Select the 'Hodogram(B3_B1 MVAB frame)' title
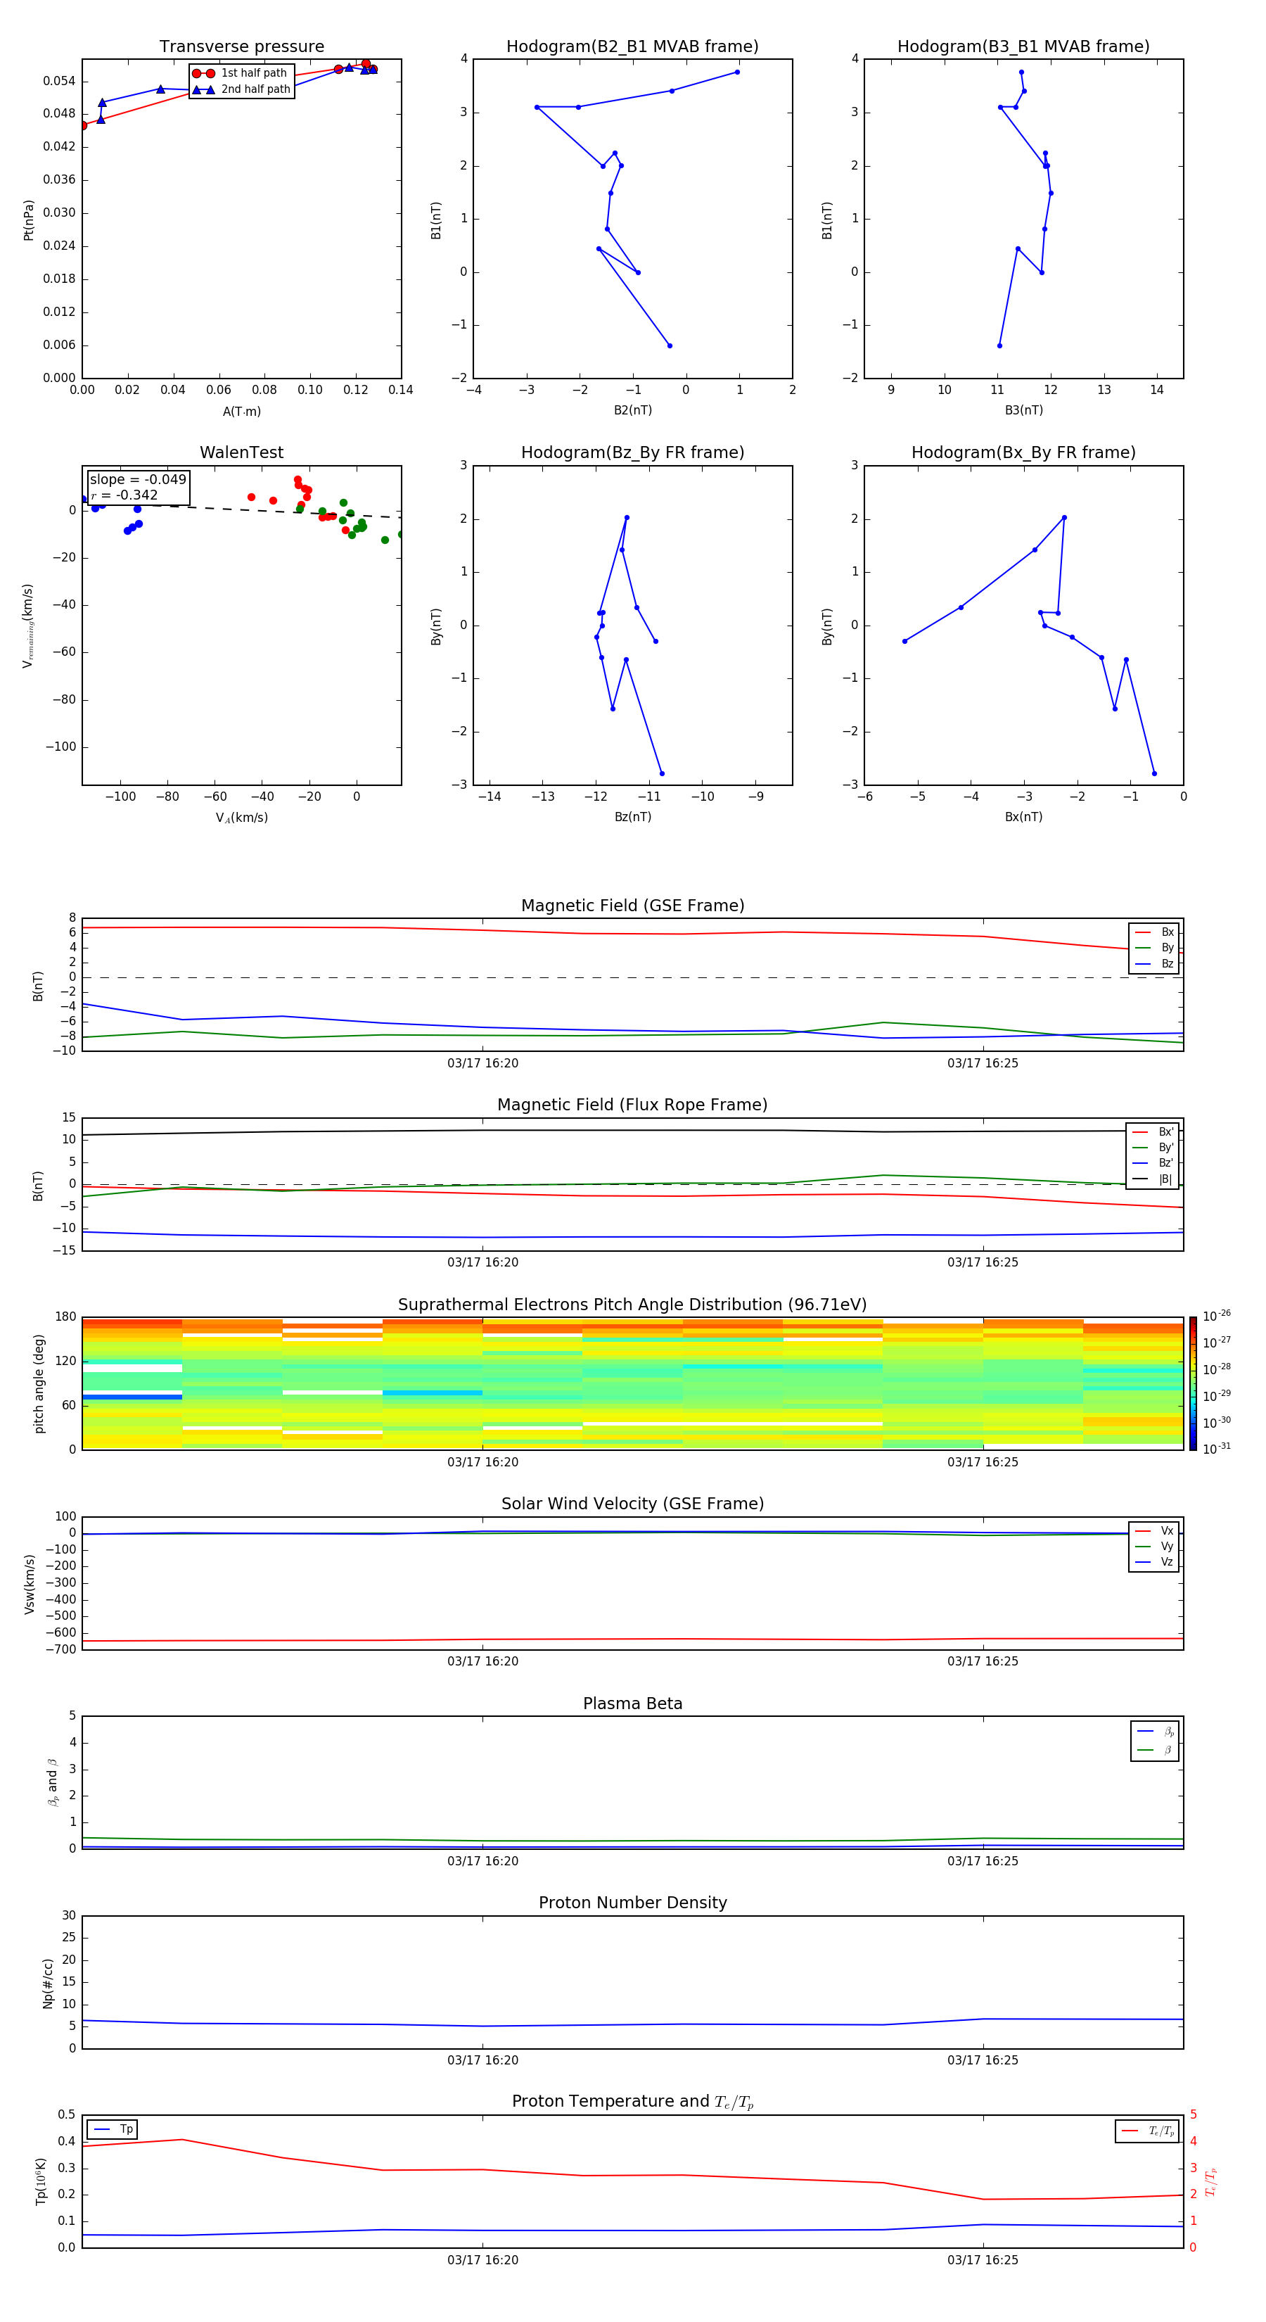The image size is (1266, 2322). click(1023, 46)
